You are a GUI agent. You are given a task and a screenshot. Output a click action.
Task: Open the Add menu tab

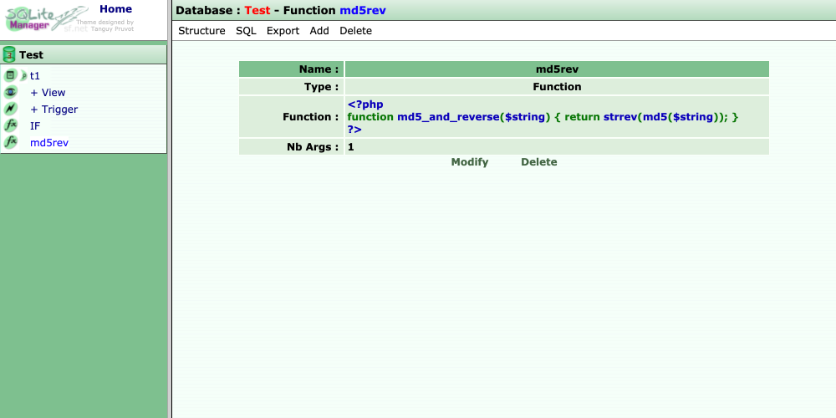pos(319,31)
